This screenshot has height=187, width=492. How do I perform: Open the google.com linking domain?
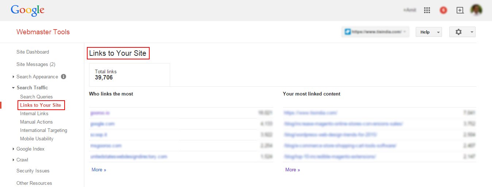tap(103, 124)
